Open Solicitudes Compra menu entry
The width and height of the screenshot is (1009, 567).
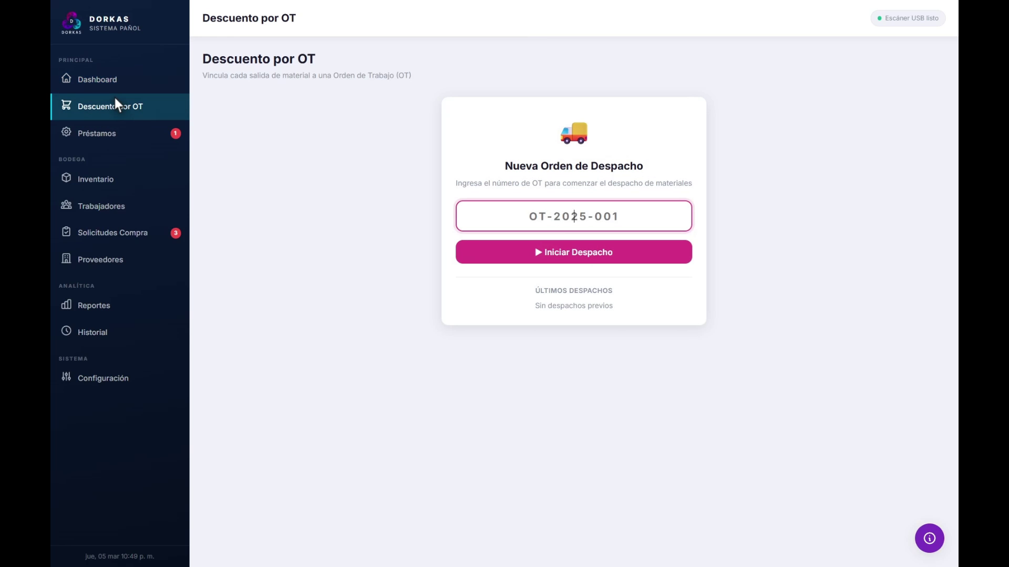[x=112, y=233]
